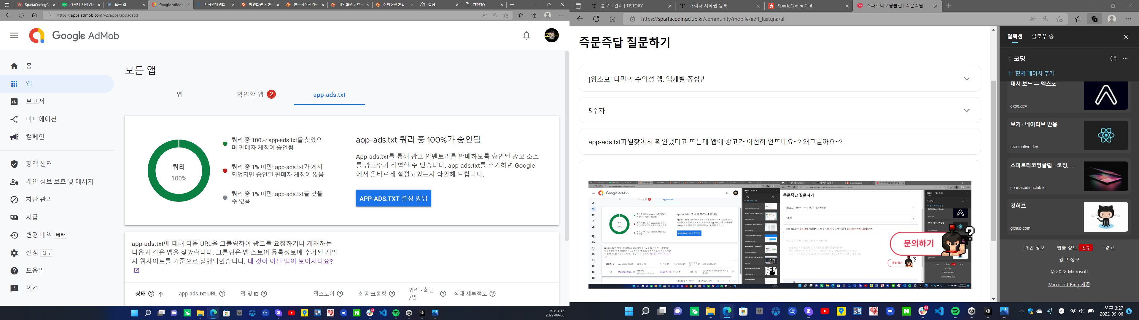
Task: Click the Google AdMob logo
Action: click(74, 36)
